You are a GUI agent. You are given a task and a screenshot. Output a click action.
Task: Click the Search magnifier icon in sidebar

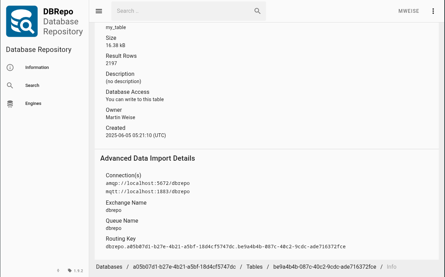[10, 85]
